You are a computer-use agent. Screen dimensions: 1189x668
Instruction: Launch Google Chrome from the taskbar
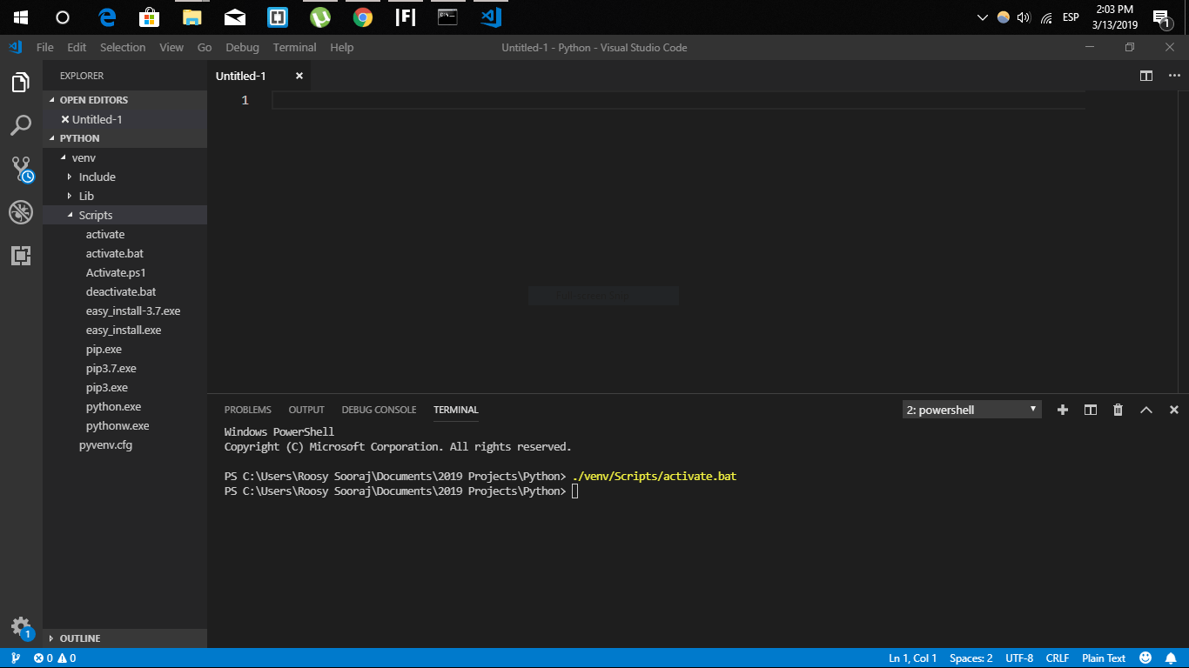361,17
